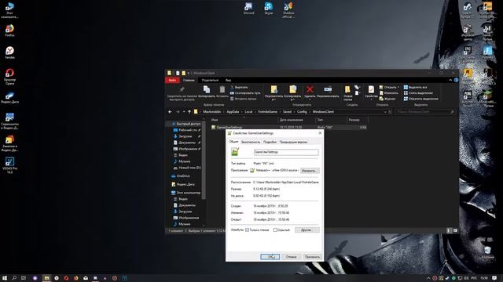The width and height of the screenshot is (503, 282).
Task: Click the Rename (Переименовать) icon in ribbon
Action: click(328, 89)
